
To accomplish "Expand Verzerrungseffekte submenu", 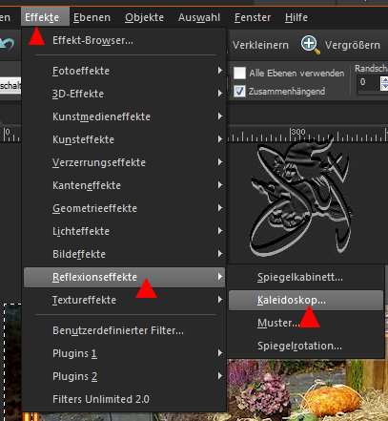I will 124,162.
